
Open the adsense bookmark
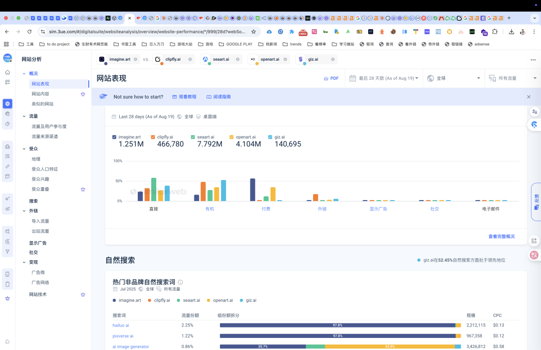point(478,44)
